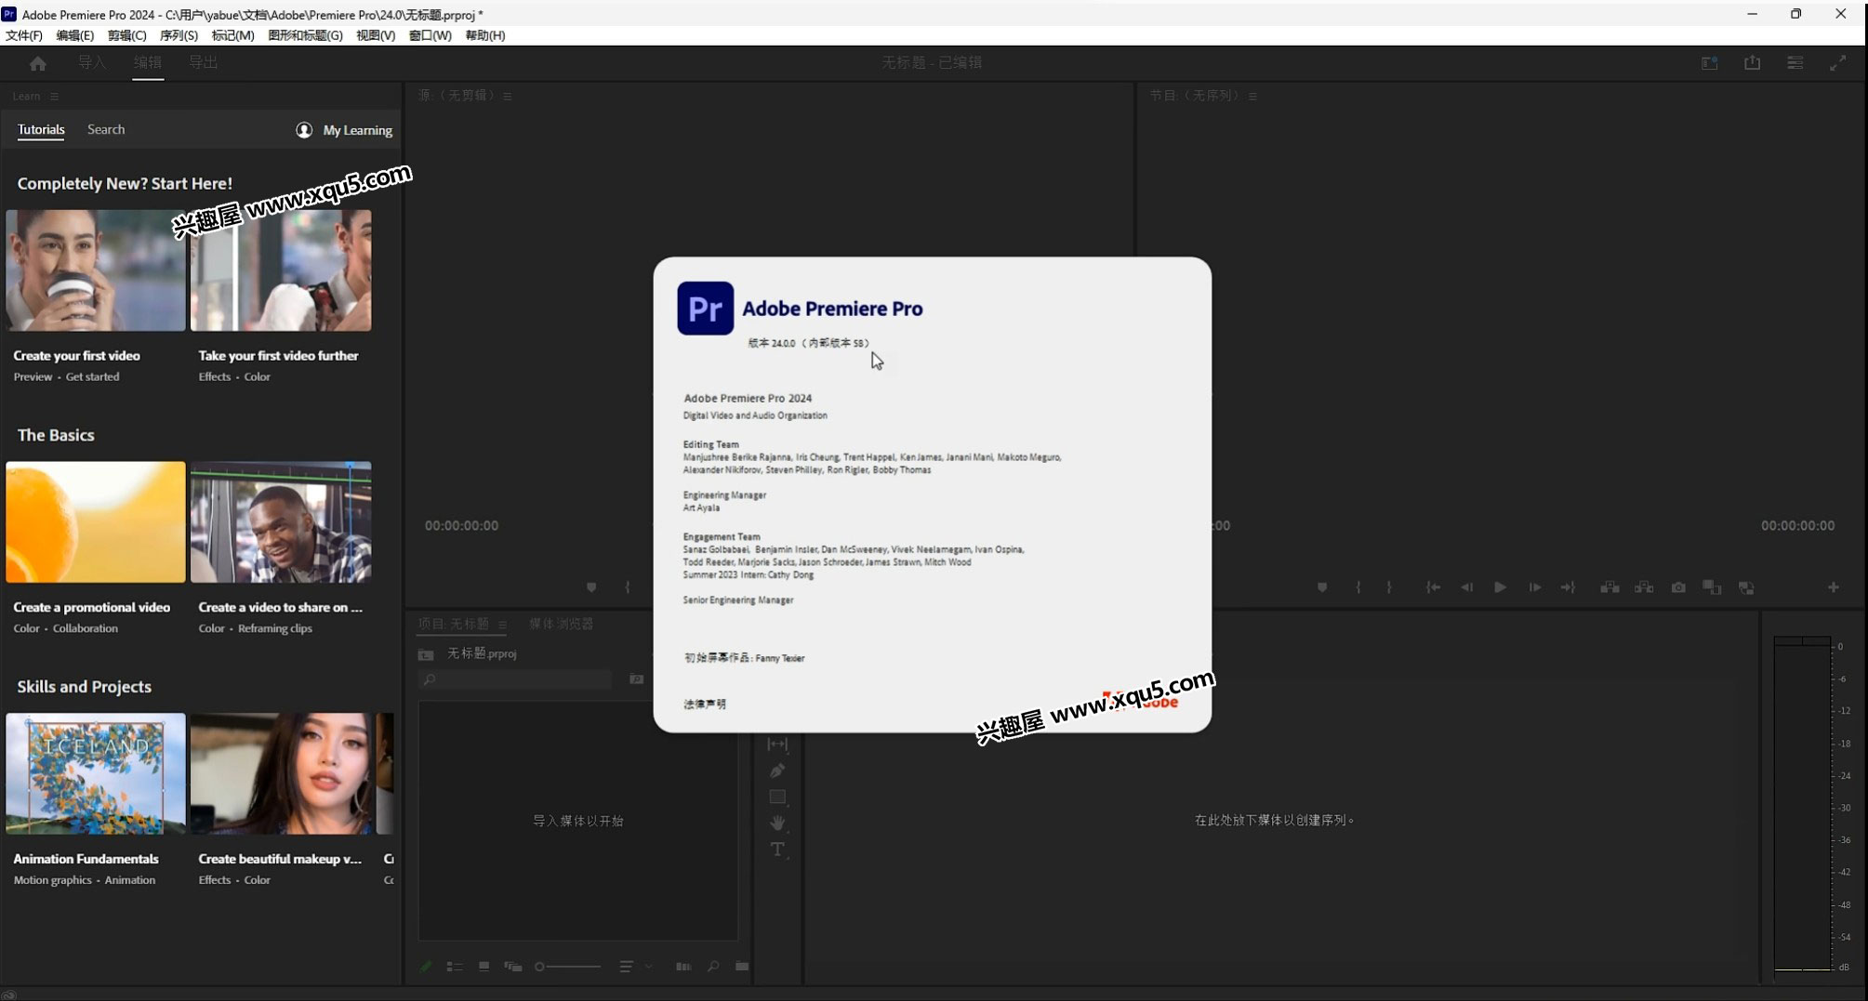1868x1001 pixels.
Task: Open the Project panel menu
Action: (502, 625)
